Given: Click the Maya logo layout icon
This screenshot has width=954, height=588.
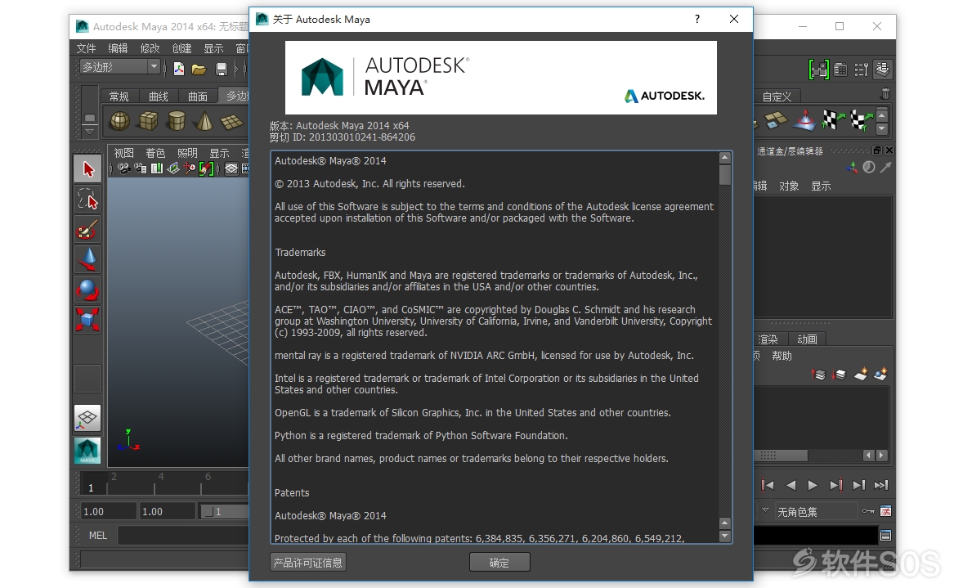Looking at the screenshot, I should [x=87, y=451].
